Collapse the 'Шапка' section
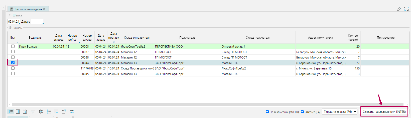 point(10,15)
